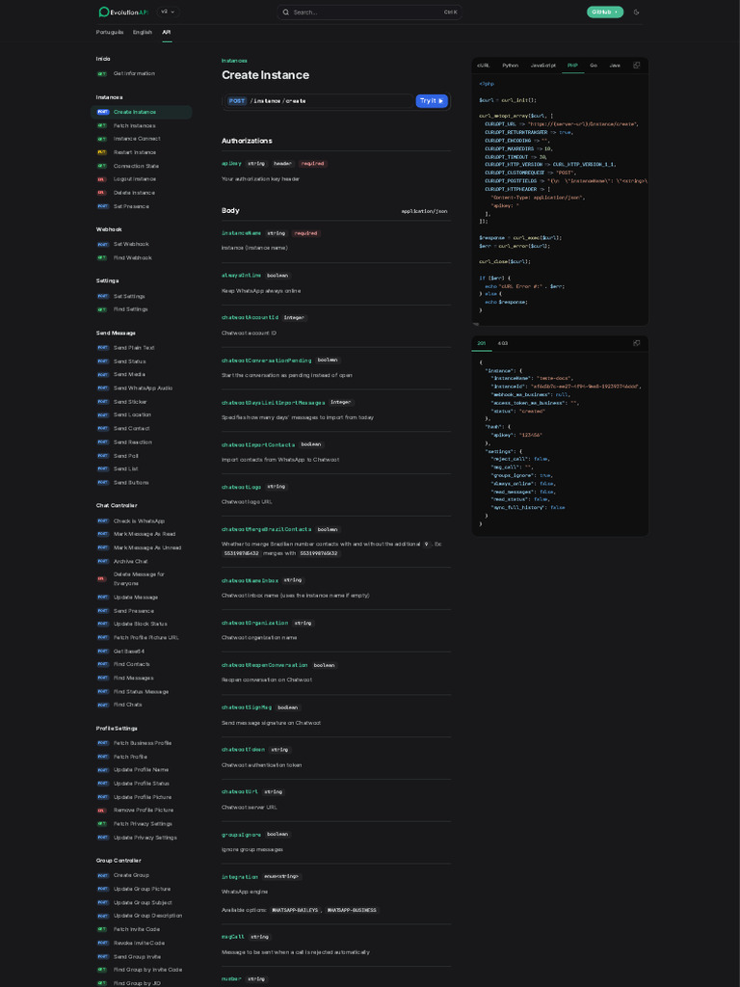The image size is (740, 987).
Task: Switch language to Português
Action: point(110,32)
